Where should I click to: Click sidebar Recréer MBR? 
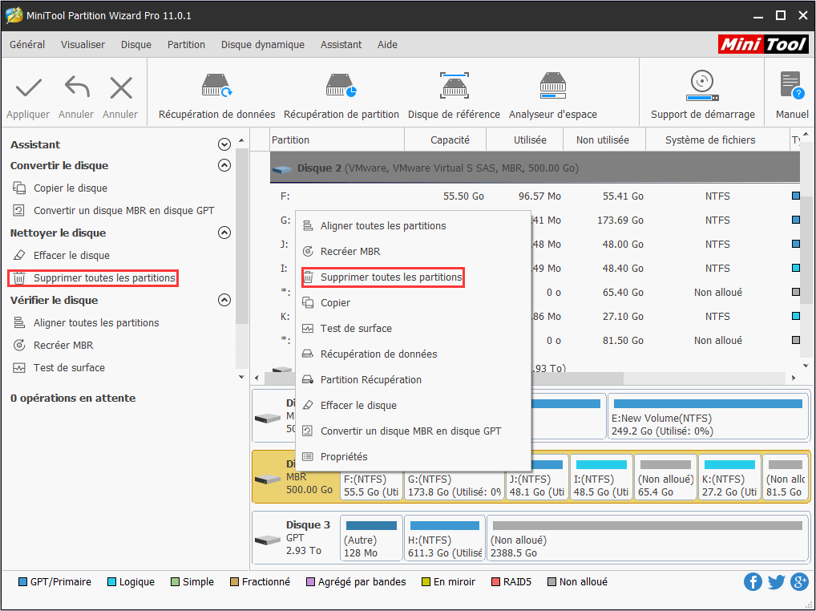63,345
